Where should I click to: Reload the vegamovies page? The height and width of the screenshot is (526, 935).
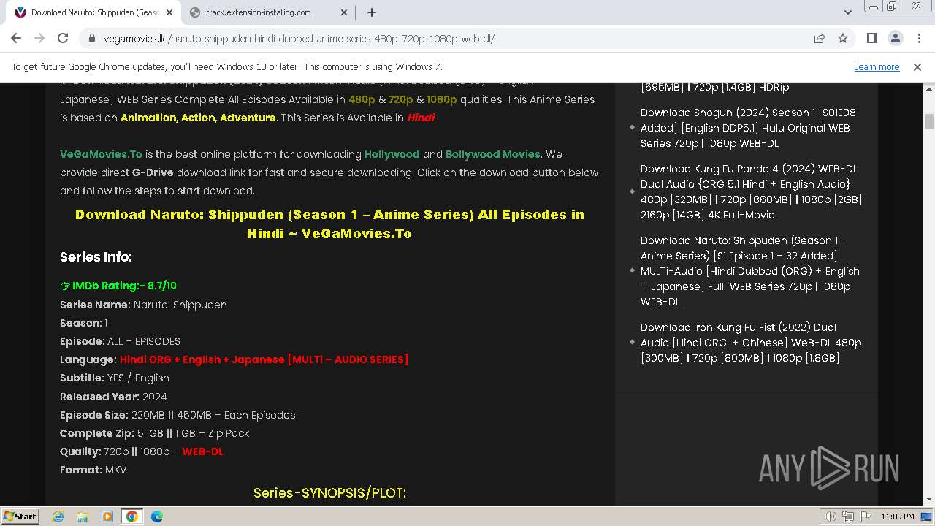tap(63, 38)
